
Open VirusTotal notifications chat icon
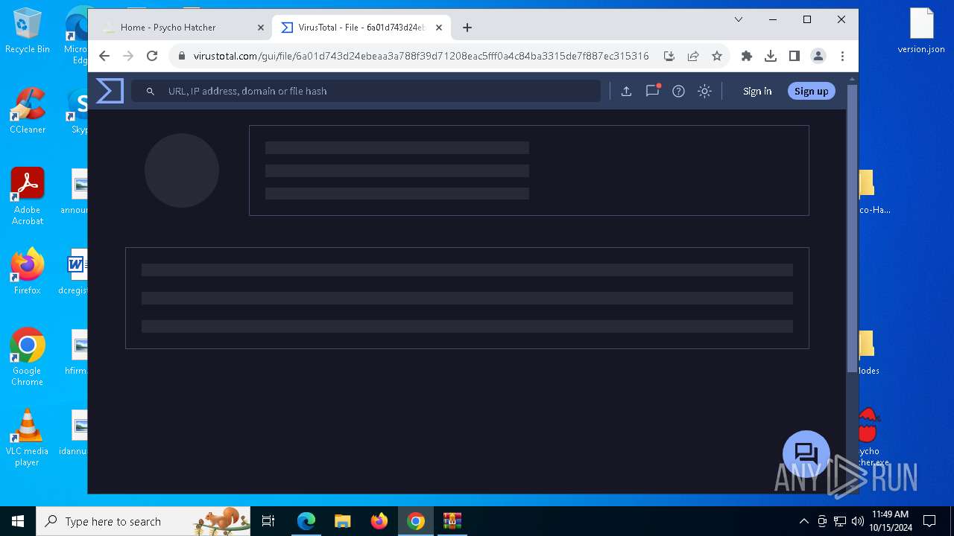[652, 91]
